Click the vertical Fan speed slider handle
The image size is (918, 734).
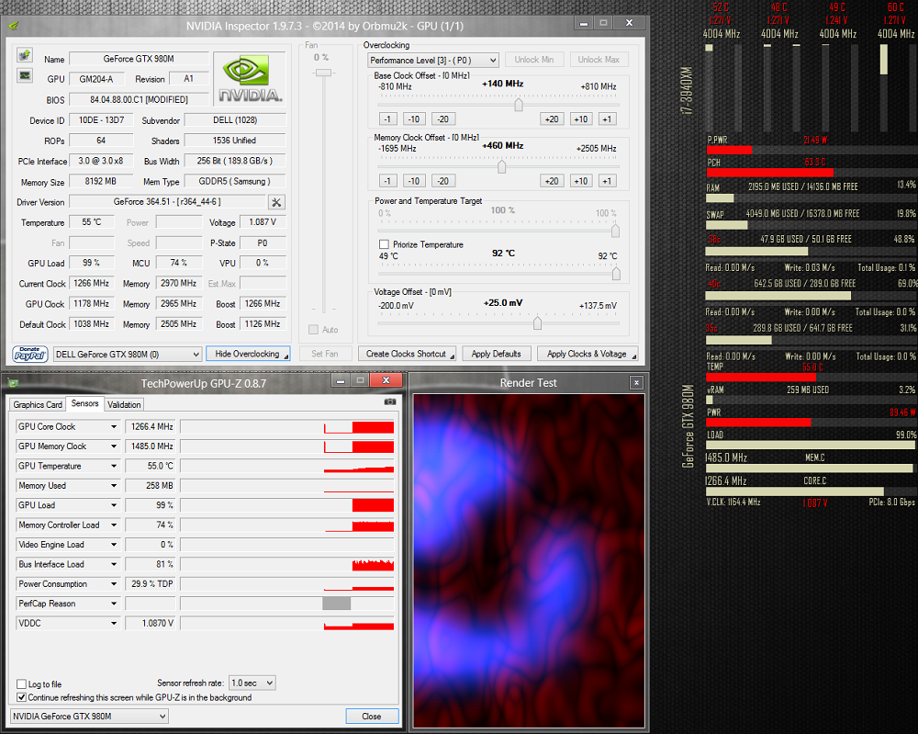pyautogui.click(x=324, y=73)
